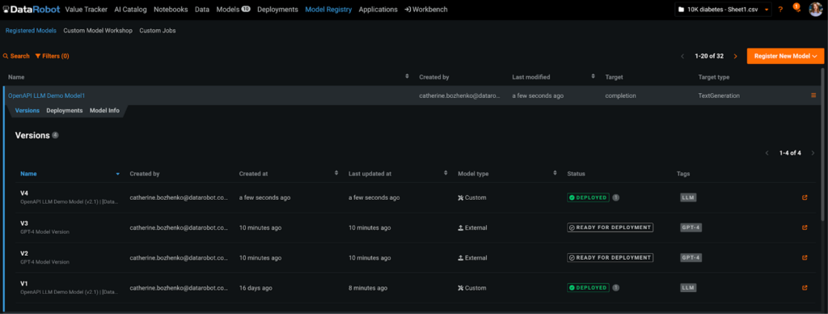Sort versions by Created at

tap(336, 173)
